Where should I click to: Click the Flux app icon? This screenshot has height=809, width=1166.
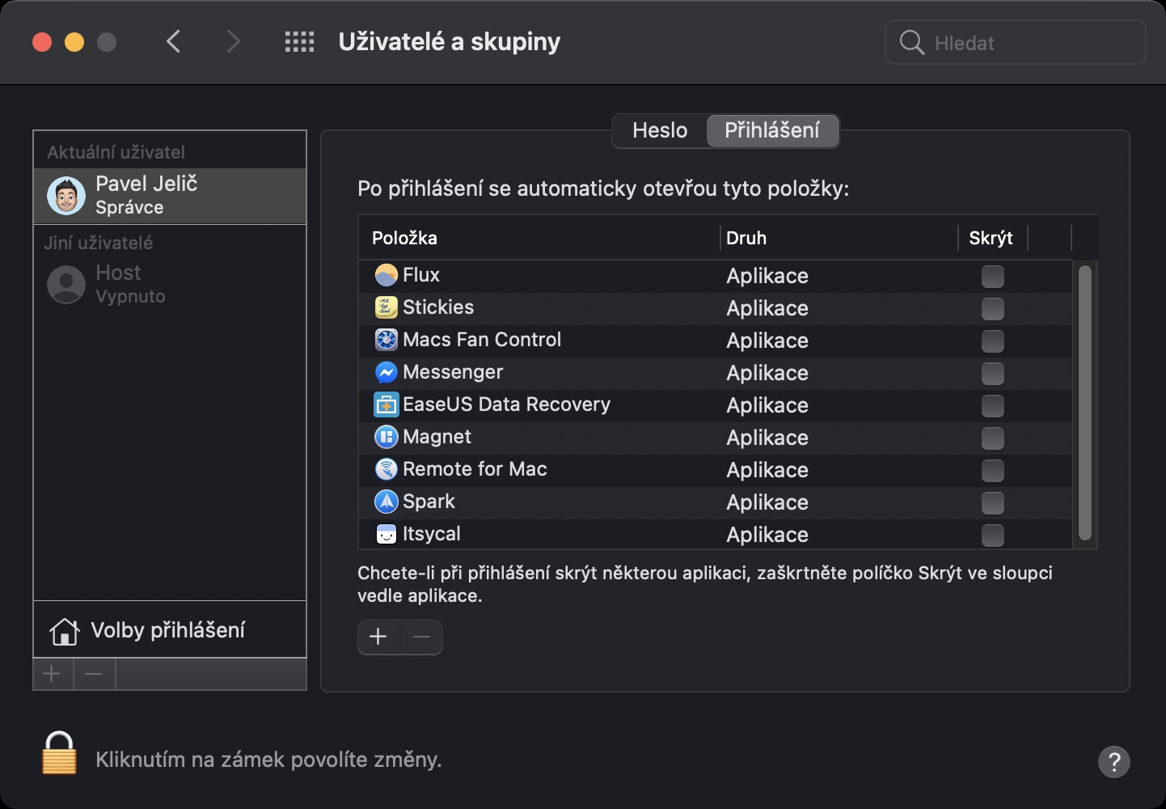pos(387,275)
